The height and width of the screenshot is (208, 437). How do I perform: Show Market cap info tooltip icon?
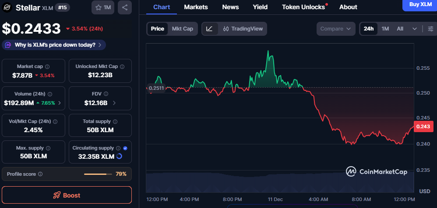[47, 67]
